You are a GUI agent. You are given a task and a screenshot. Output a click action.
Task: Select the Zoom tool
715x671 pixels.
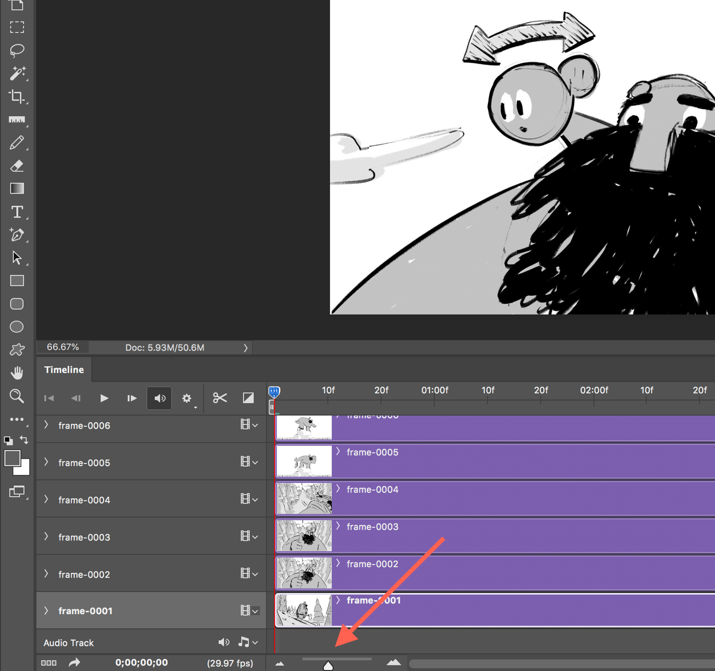point(17,396)
